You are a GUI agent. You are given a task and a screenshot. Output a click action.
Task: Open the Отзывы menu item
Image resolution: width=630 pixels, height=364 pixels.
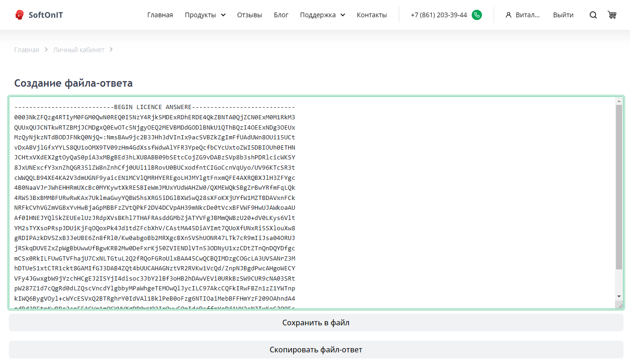[249, 15]
